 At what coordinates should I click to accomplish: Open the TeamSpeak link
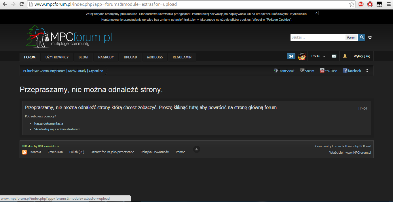(x=284, y=71)
